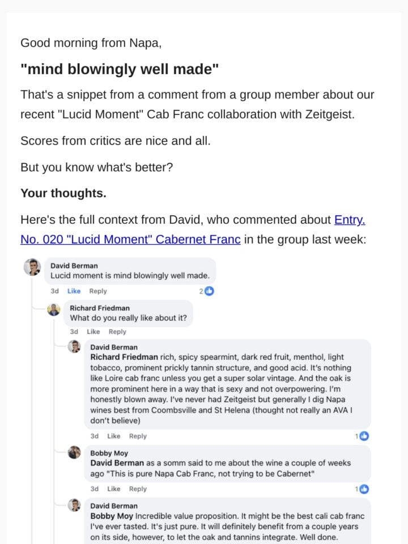Screen dimensions: 408x544
Task: Click David Berman's avatar on the last comment
Action: 74,505
